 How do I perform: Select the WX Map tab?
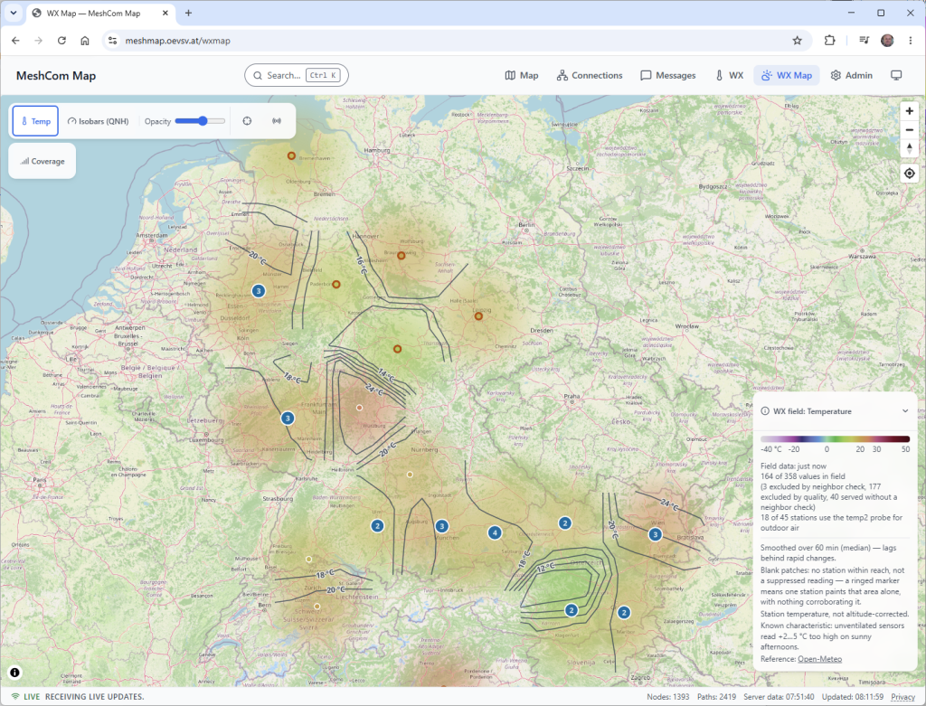(x=786, y=76)
